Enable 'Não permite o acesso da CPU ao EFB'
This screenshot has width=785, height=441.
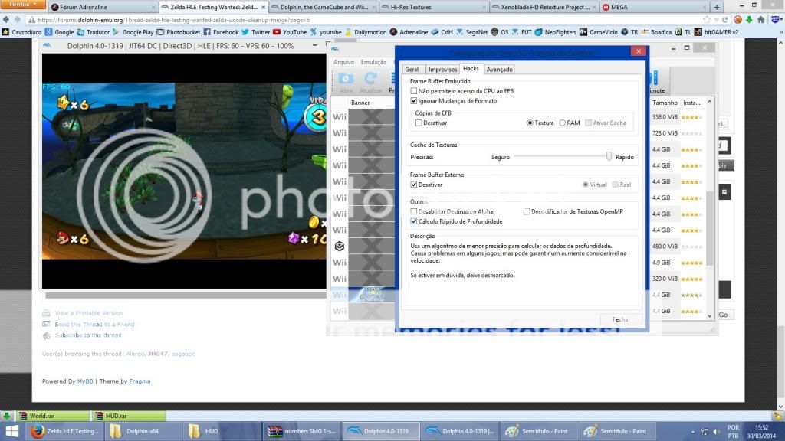pyautogui.click(x=415, y=91)
